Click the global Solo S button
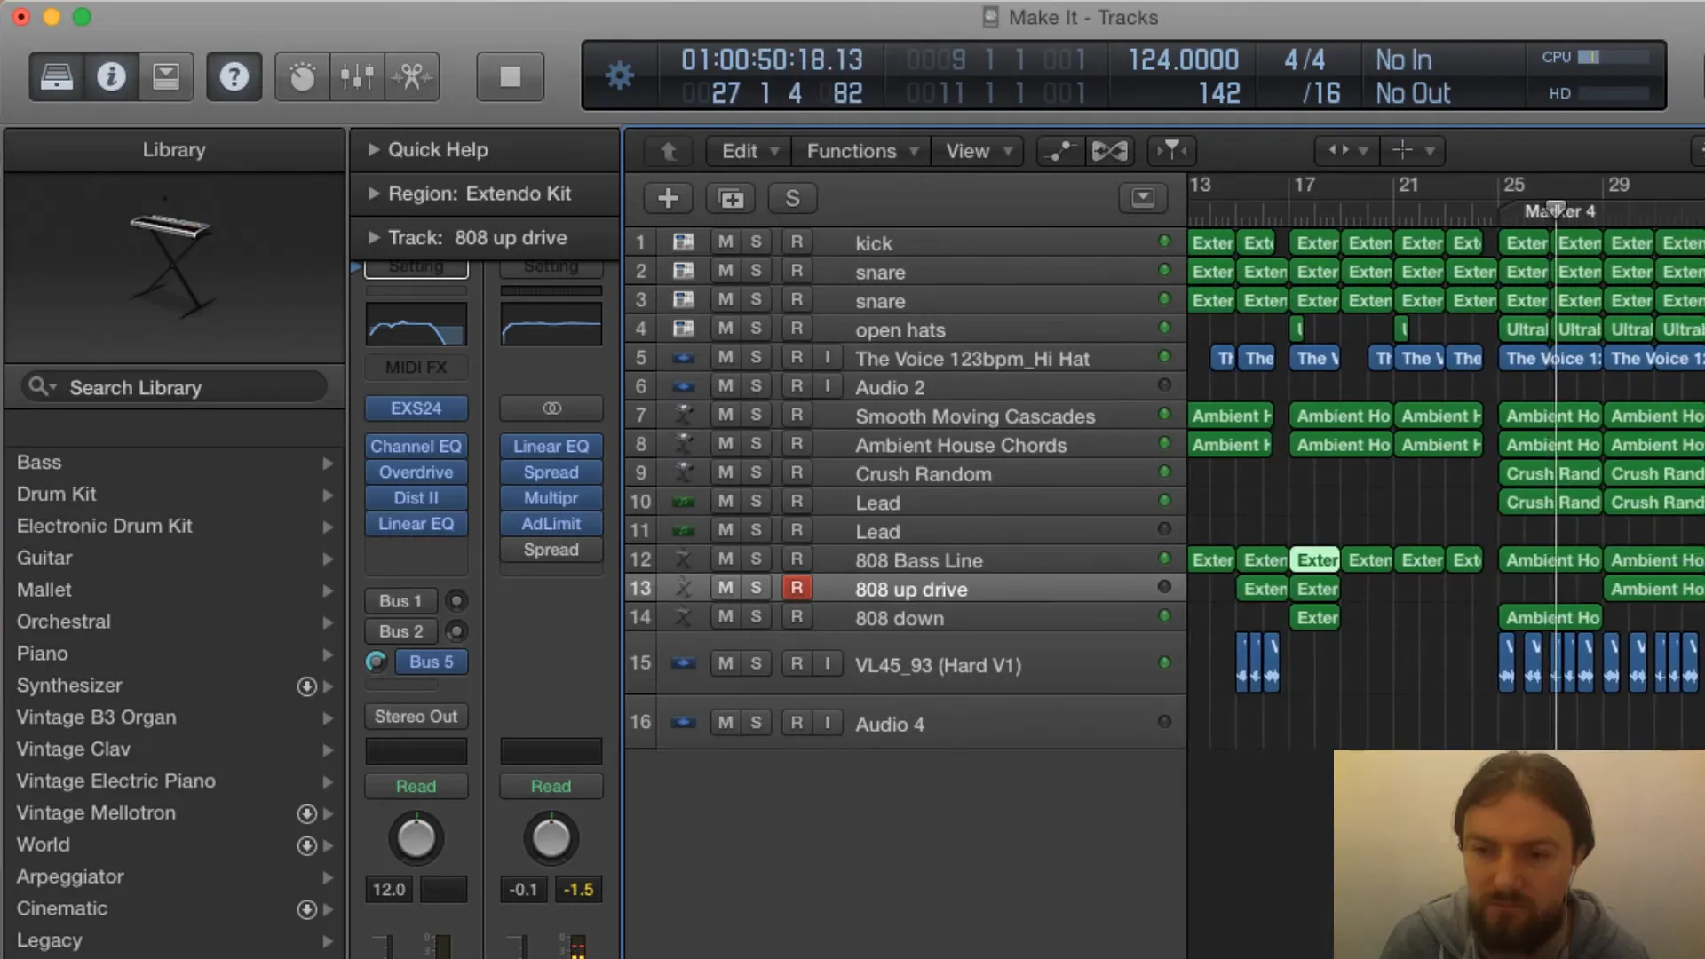The image size is (1705, 959). [x=792, y=198]
